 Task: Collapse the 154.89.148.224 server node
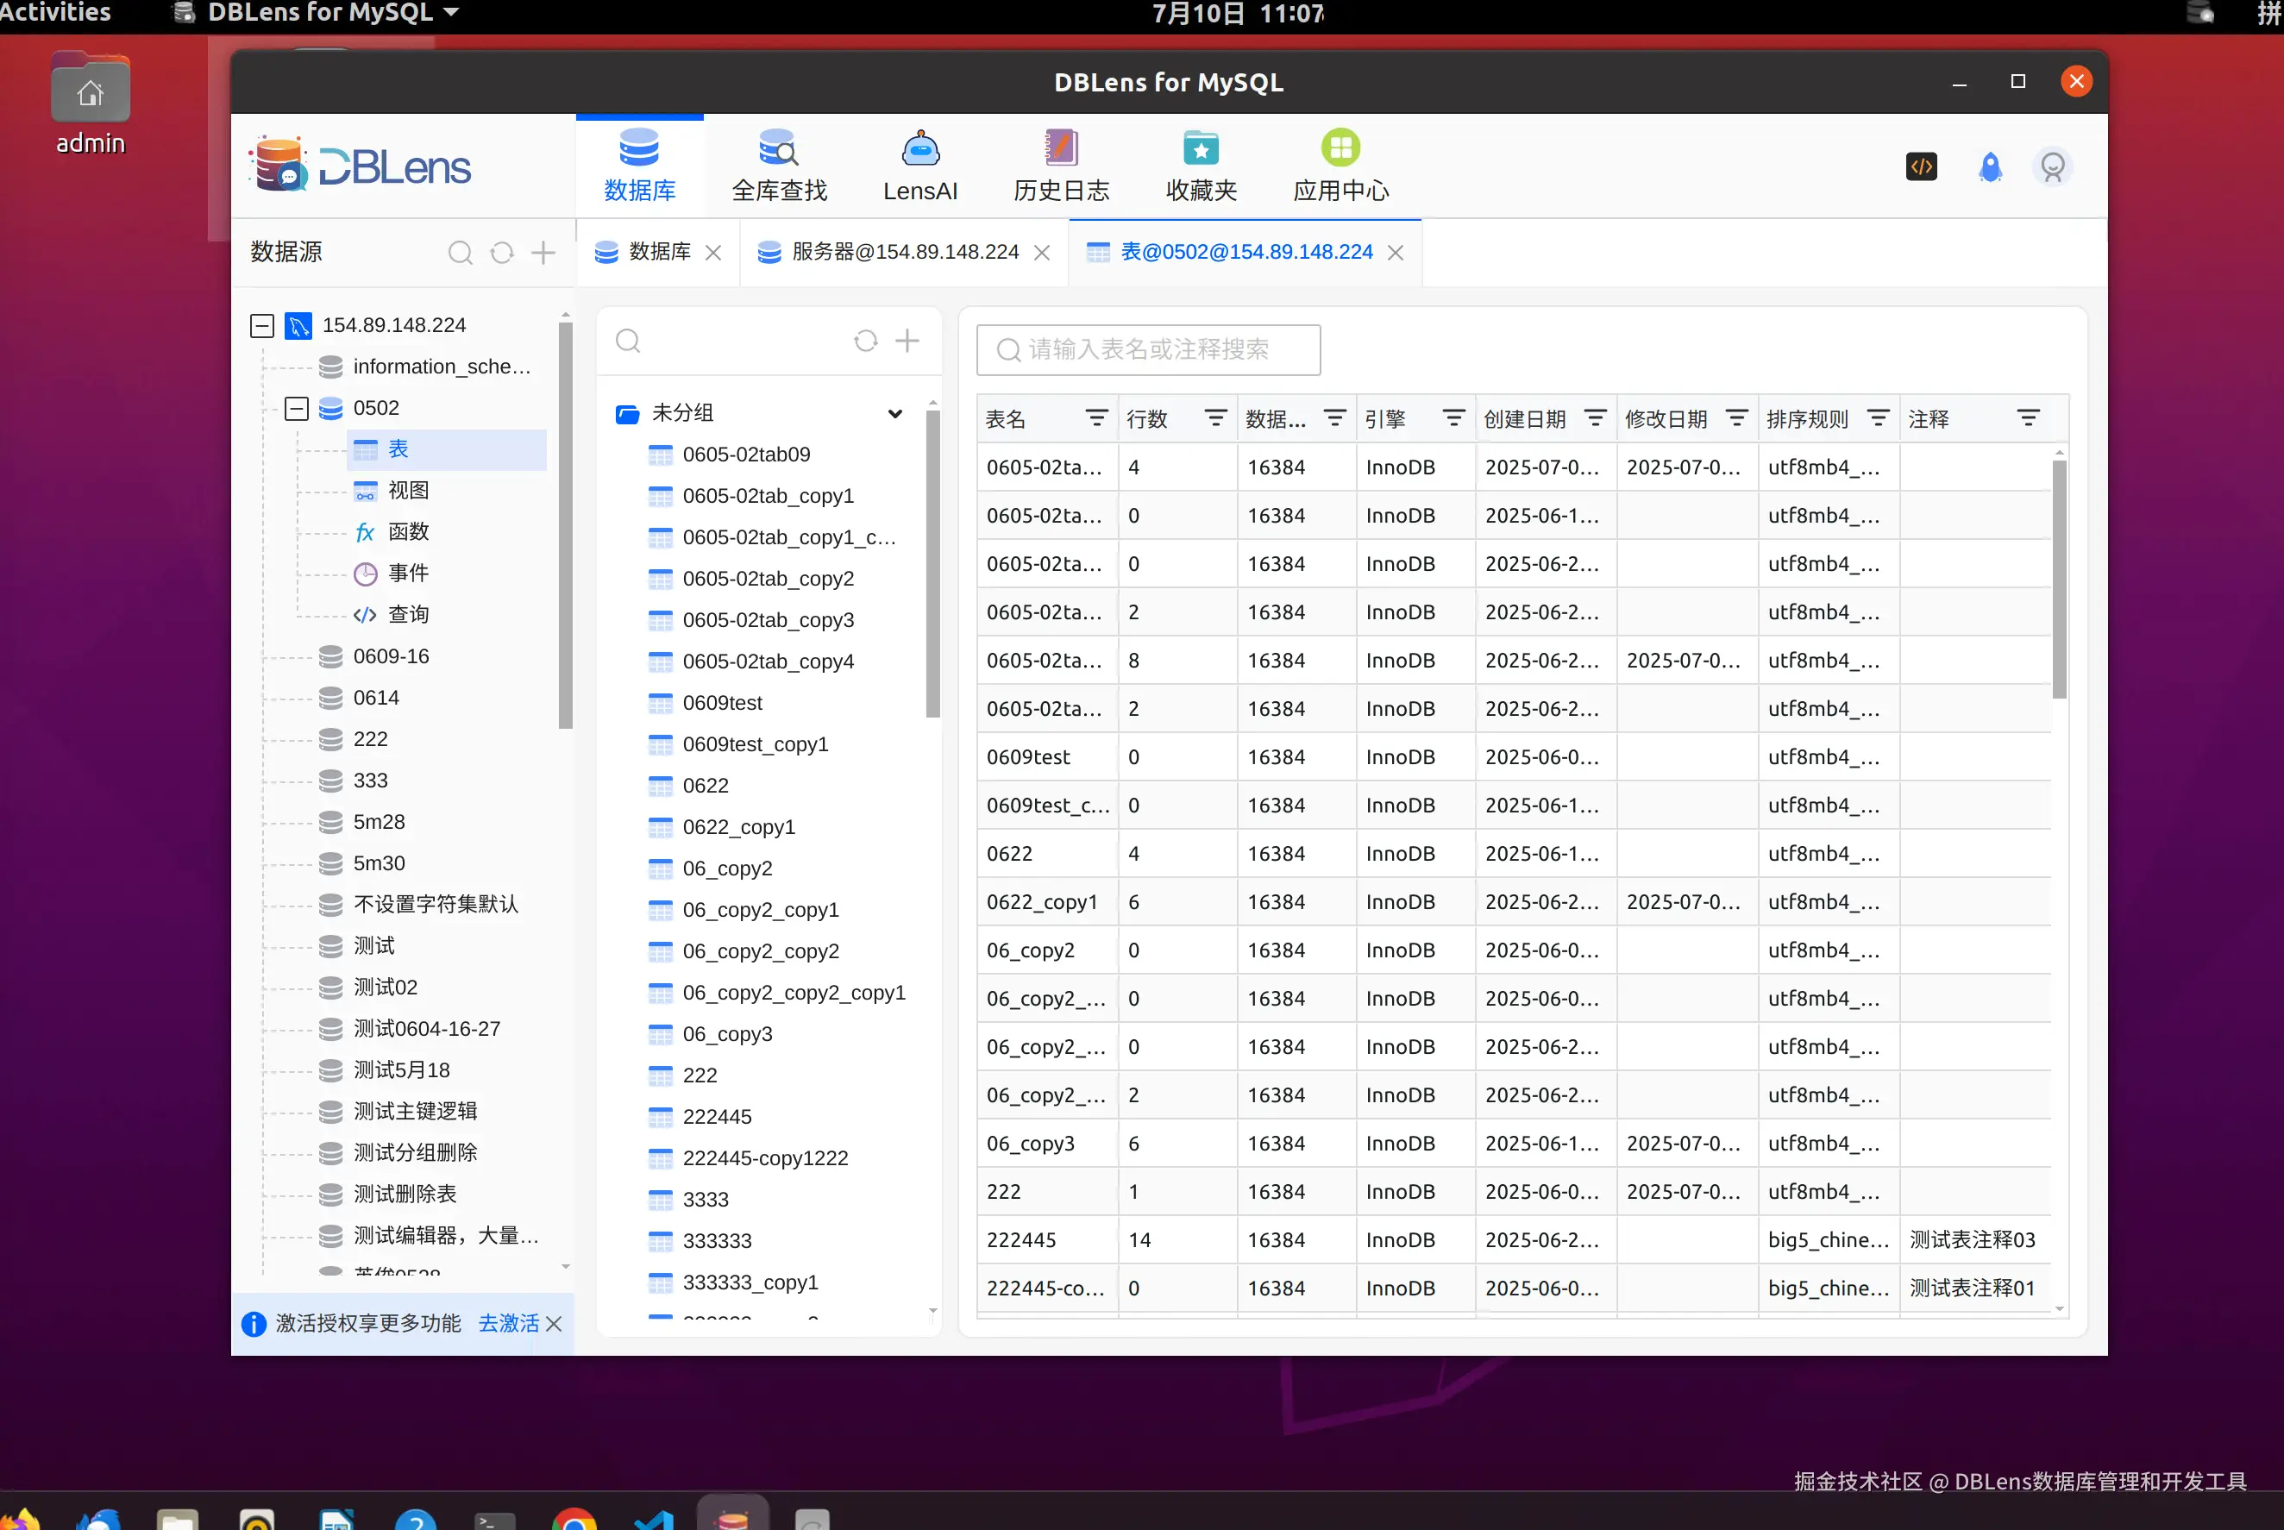tap(261, 325)
